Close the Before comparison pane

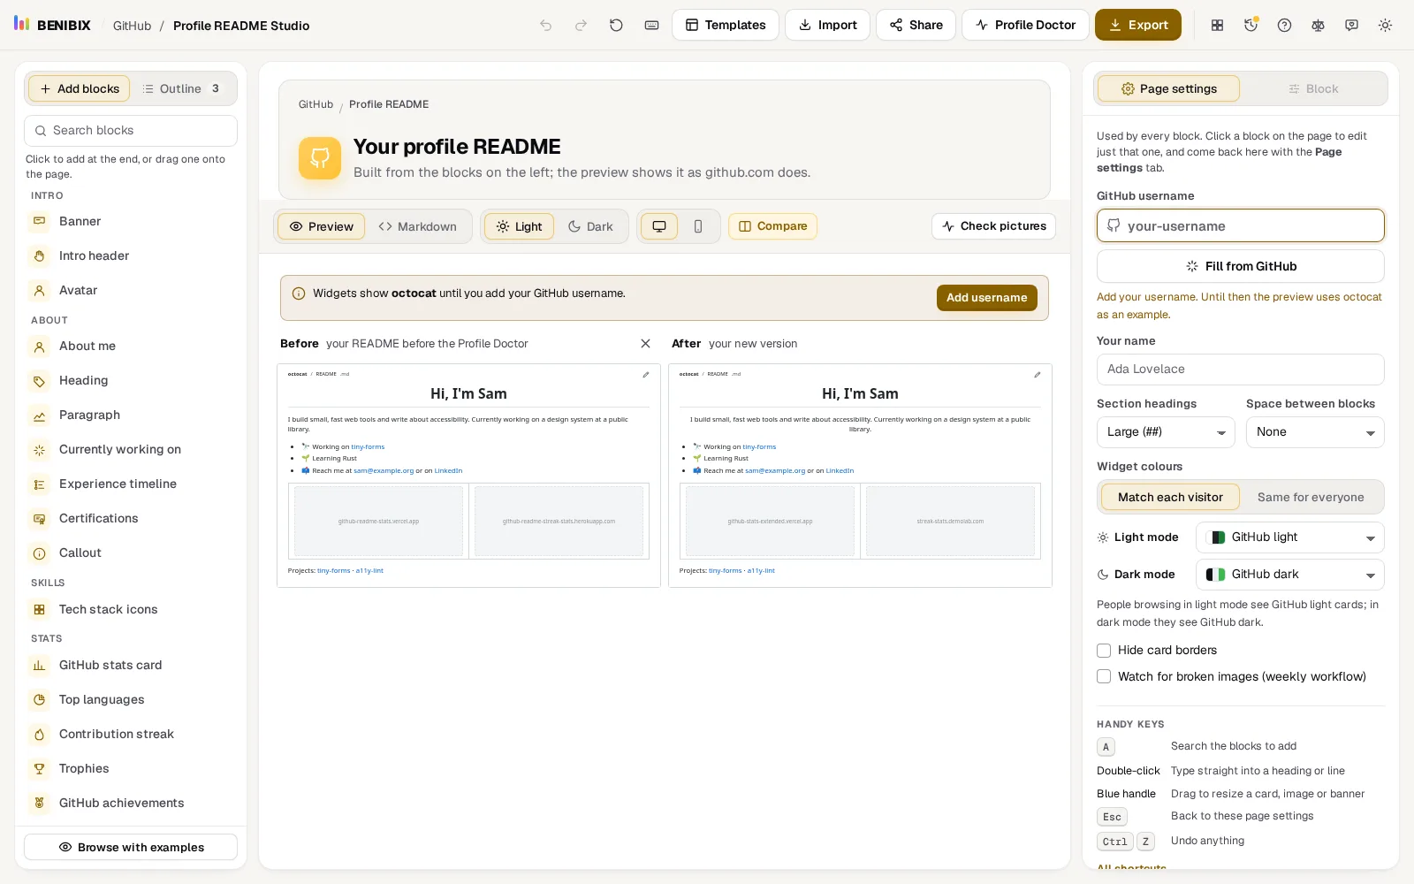[645, 344]
